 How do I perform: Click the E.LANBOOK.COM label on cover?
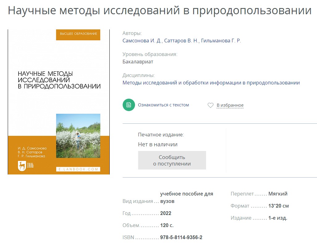coord(78,169)
